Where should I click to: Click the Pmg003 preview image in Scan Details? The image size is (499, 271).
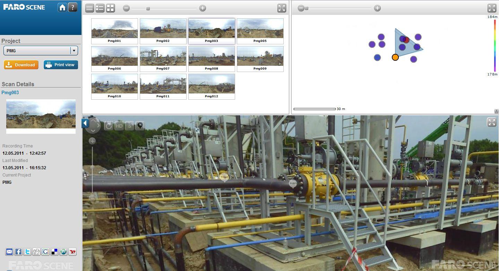(x=41, y=116)
